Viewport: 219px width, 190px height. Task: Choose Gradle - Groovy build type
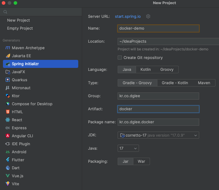coord(137,83)
